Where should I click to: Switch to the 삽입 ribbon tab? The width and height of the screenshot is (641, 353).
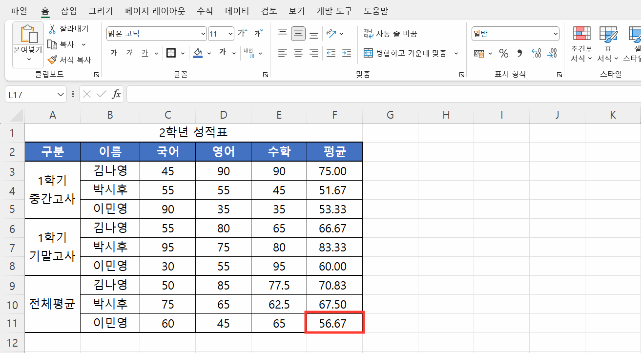(69, 11)
